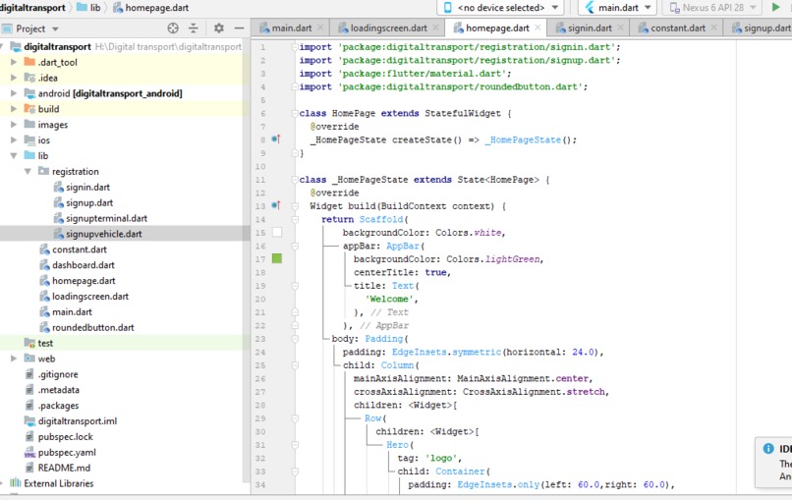Click the collapse all icon in Project panel

(x=194, y=28)
